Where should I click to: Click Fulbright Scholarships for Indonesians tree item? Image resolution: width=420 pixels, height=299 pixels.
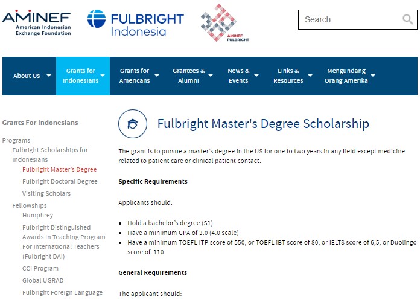(x=50, y=155)
